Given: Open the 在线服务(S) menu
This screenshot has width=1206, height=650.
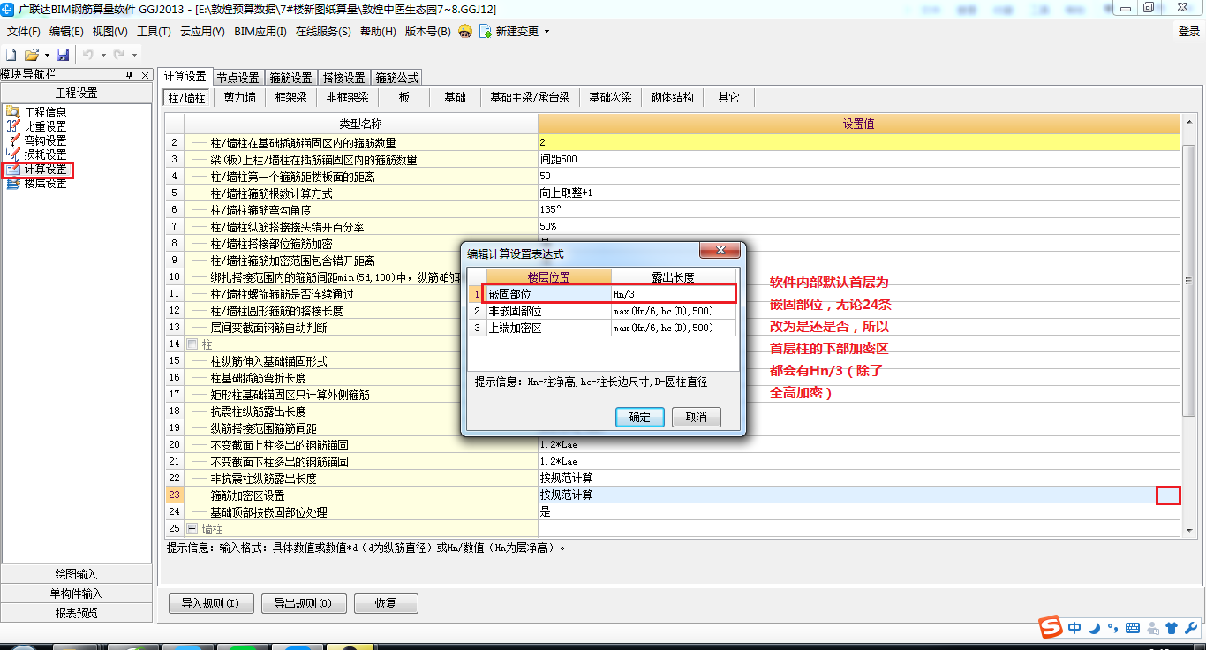Looking at the screenshot, I should [323, 32].
